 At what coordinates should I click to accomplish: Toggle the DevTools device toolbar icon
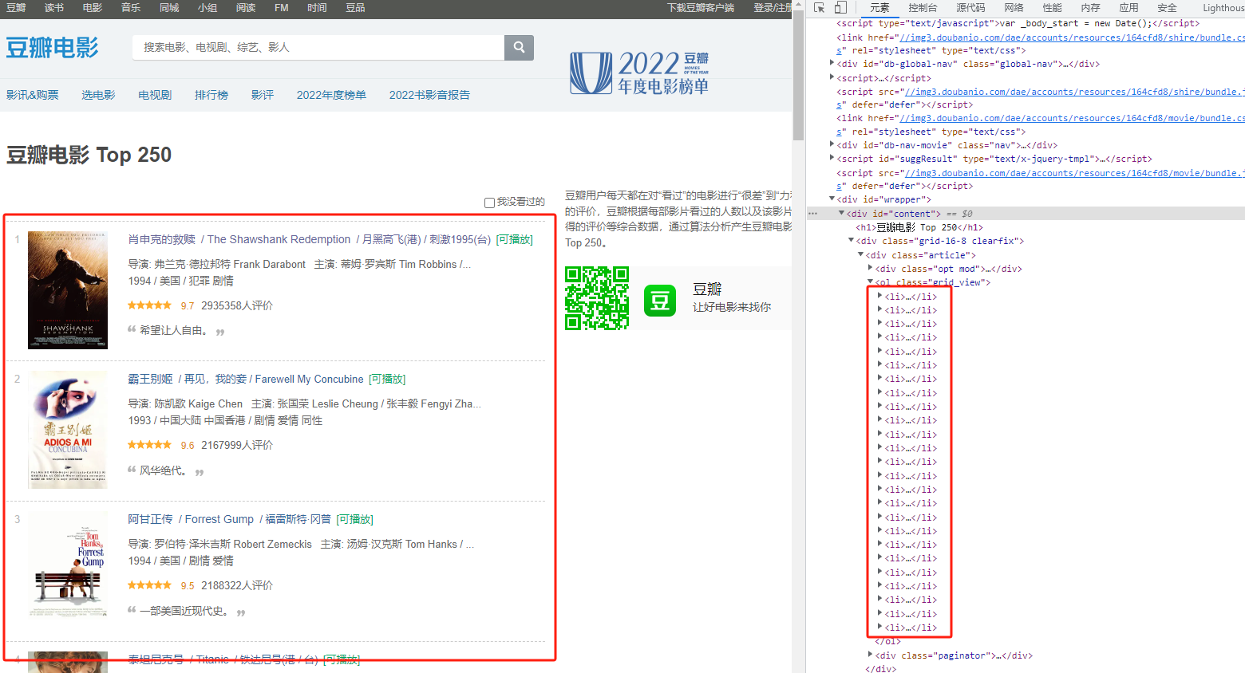click(x=840, y=8)
